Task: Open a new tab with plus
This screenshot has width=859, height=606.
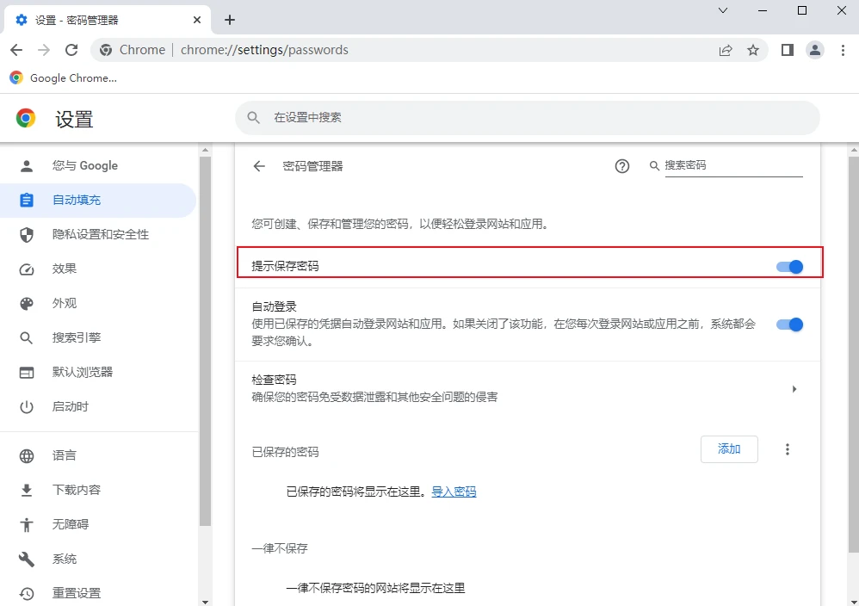Action: pos(230,20)
